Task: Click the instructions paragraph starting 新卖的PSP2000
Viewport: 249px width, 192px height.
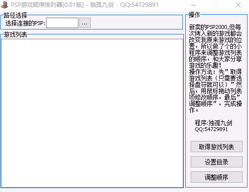Action: 215,68
